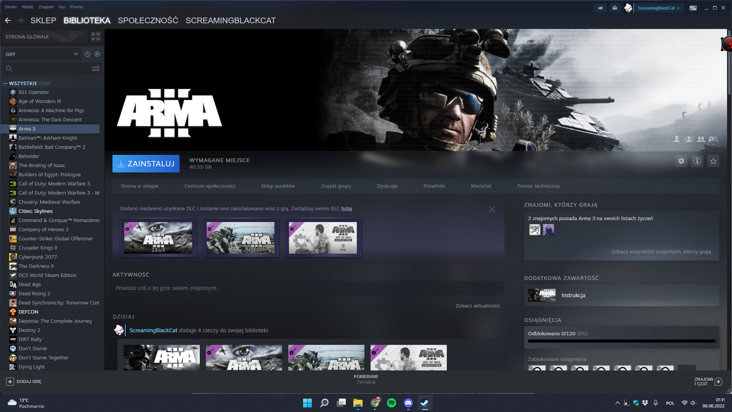Switch to Big Picture mode
This screenshot has width=732, height=412.
point(693,8)
